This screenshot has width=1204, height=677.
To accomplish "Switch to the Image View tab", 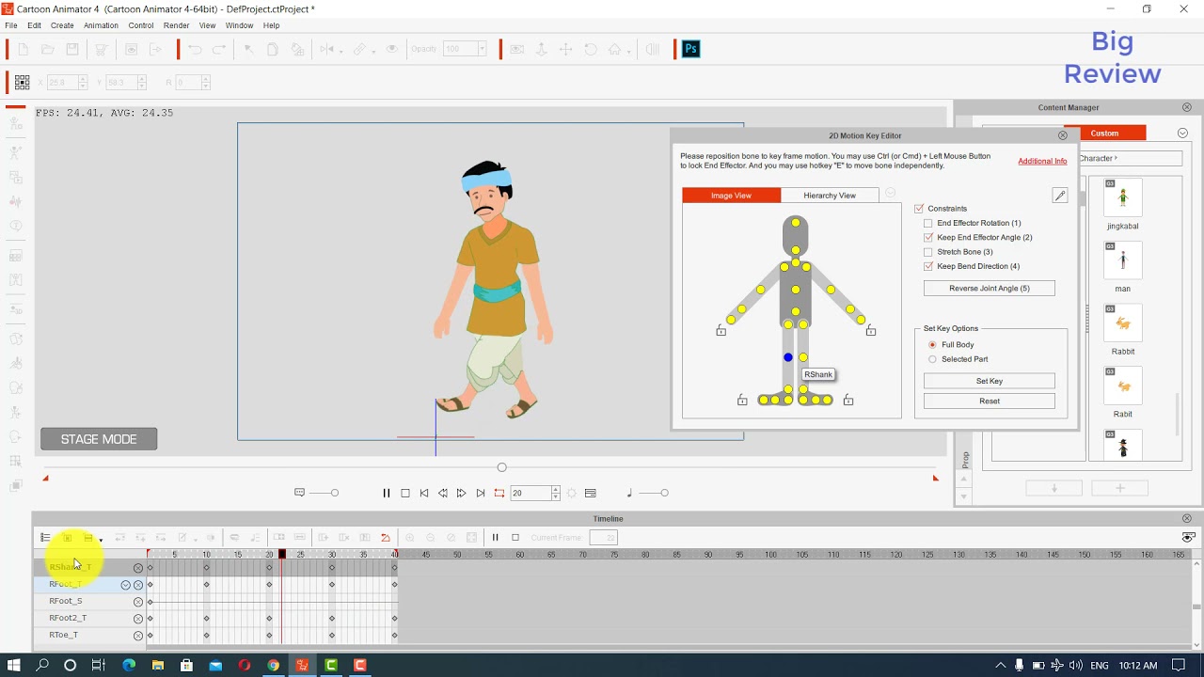I will [x=731, y=195].
